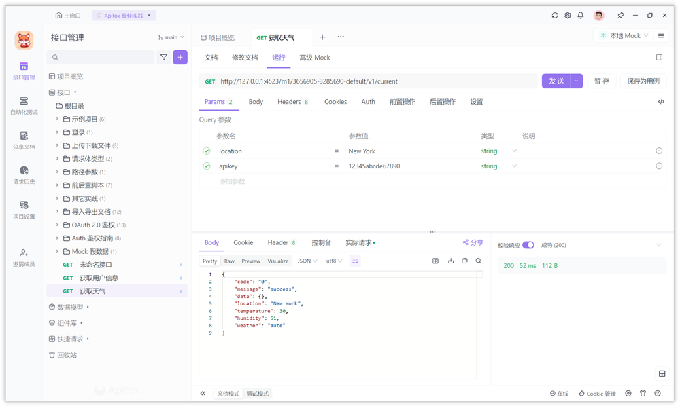
Task: Search within the response body
Action: [x=478, y=261]
